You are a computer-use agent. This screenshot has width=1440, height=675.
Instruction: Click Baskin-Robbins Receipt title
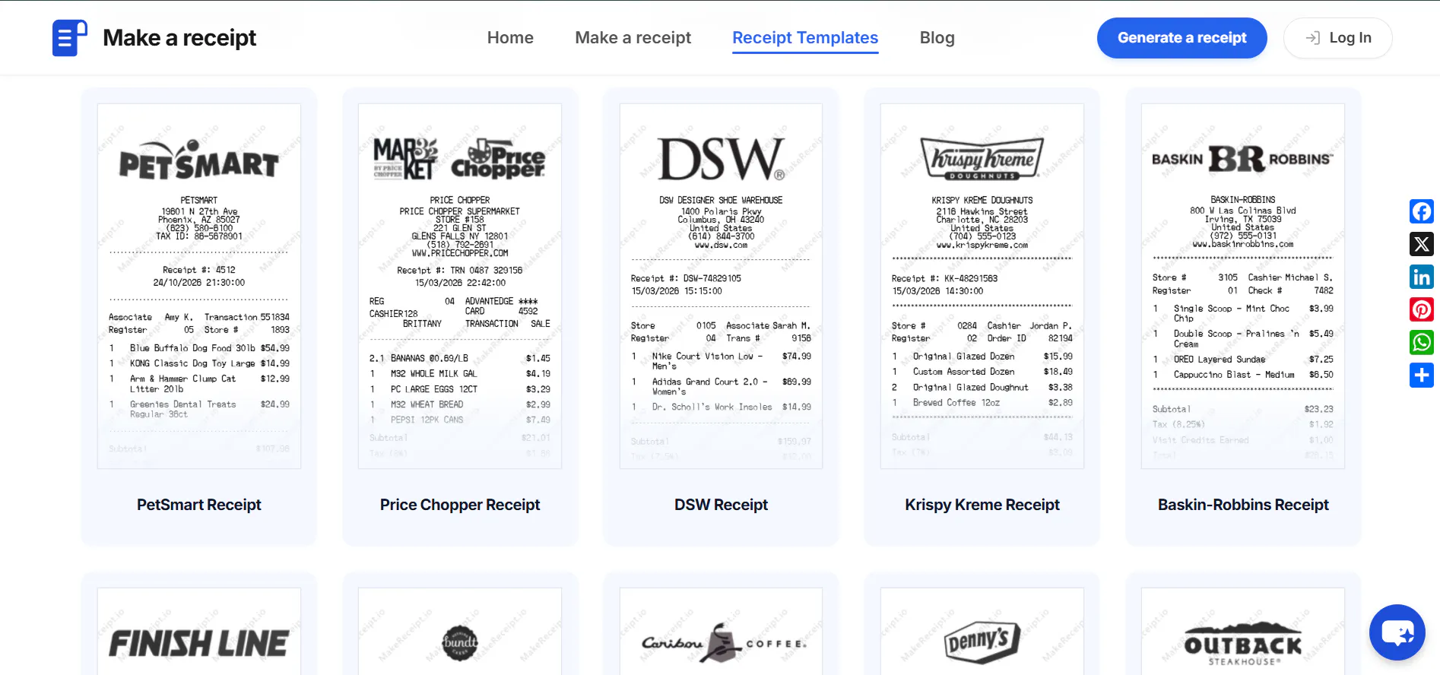[x=1243, y=505]
